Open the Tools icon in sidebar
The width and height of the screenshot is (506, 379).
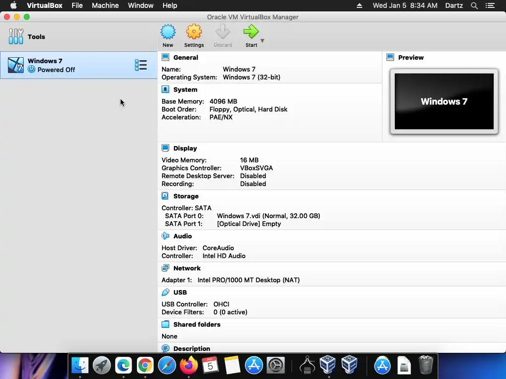16,37
